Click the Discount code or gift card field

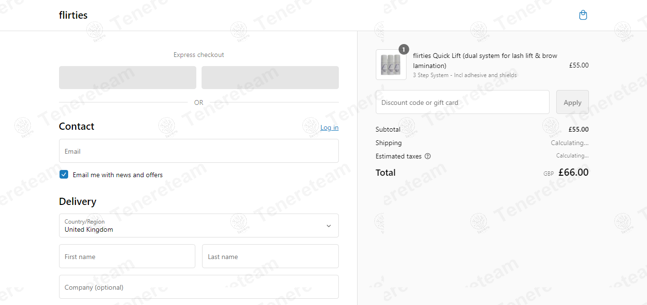463,102
